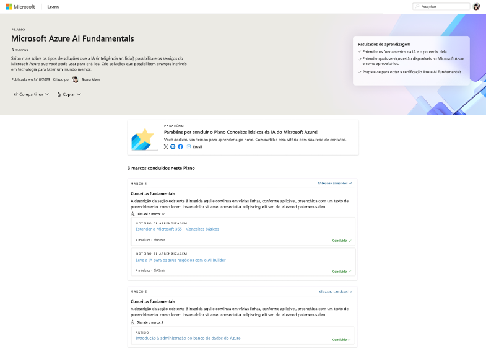486x359 pixels.
Task: Click Bruna Alves author avatar
Action: coord(76,79)
